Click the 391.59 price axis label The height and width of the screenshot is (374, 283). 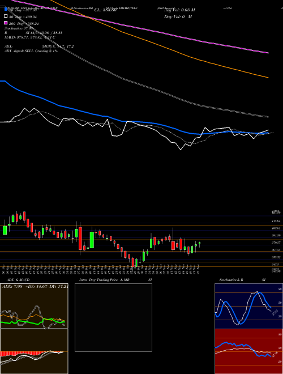coord(276,235)
